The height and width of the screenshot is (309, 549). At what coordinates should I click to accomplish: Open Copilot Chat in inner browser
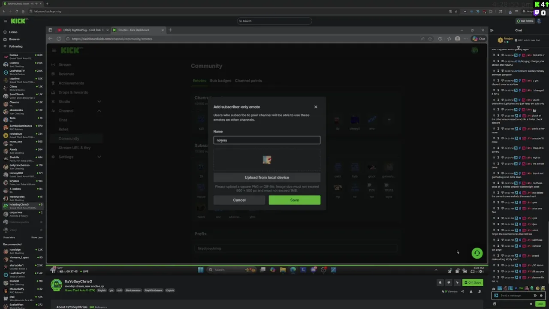(479, 39)
